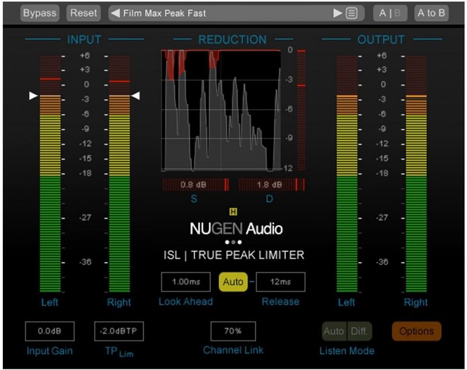This screenshot has height=370, width=467.
Task: Click the yellow H hold indicator
Action: (x=233, y=212)
